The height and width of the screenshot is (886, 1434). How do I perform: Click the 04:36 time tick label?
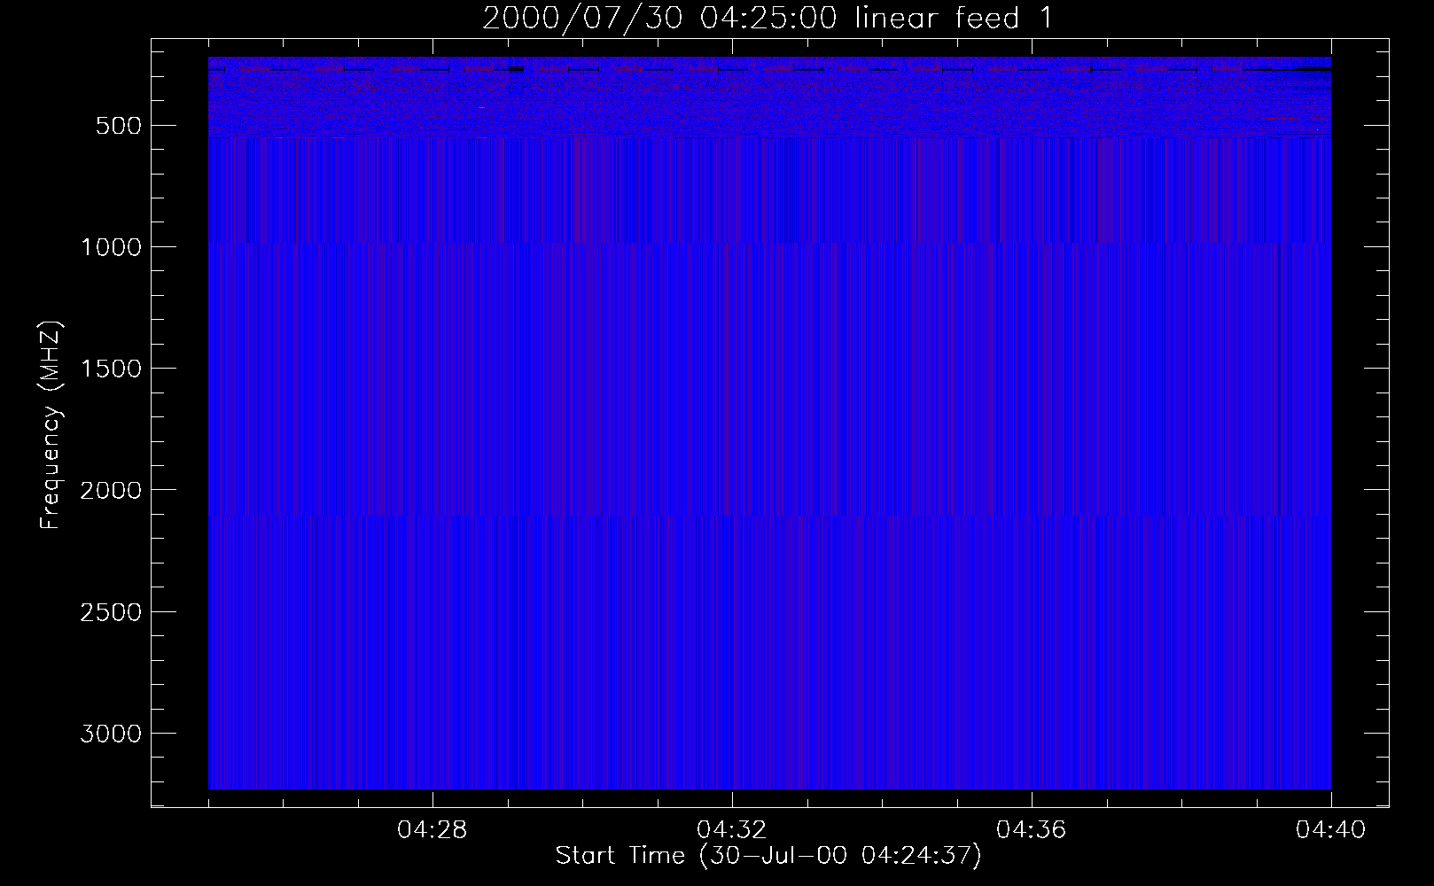pyautogui.click(x=1032, y=830)
